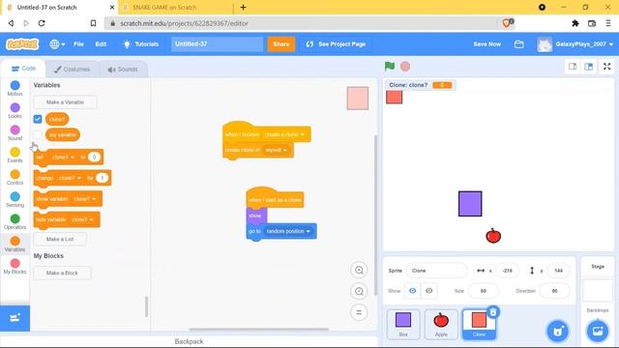Open dropdown in show variable block
Viewport: 619px width, 348px height.
click(84, 199)
